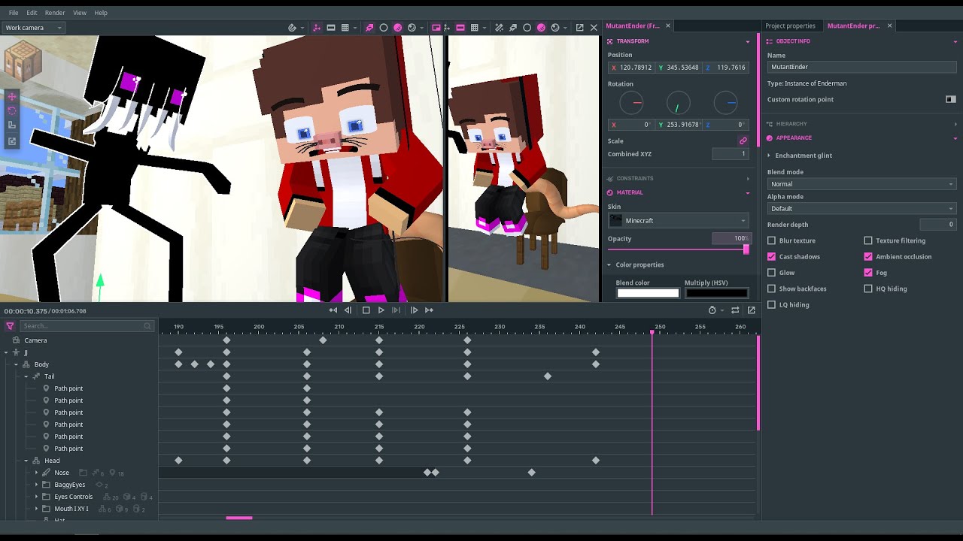Enable Texture filtering checkbox
The image size is (963, 541).
tap(868, 240)
